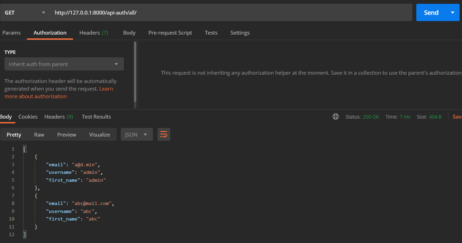Click line number 12 in response
Screen dimensions: 462x243
pyautogui.click(x=12, y=234)
